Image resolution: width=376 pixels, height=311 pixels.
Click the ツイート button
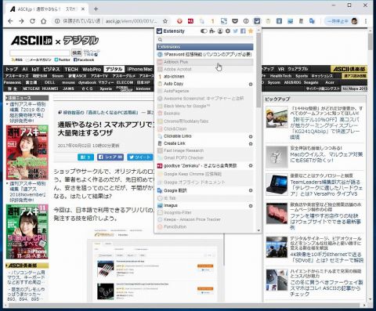(140, 157)
